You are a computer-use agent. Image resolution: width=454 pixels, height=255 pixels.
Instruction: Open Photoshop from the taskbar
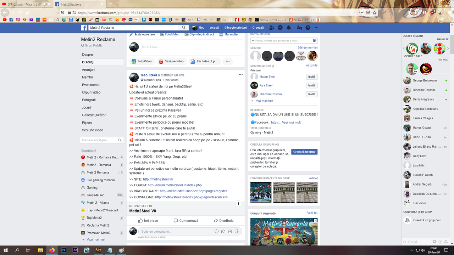point(64,250)
